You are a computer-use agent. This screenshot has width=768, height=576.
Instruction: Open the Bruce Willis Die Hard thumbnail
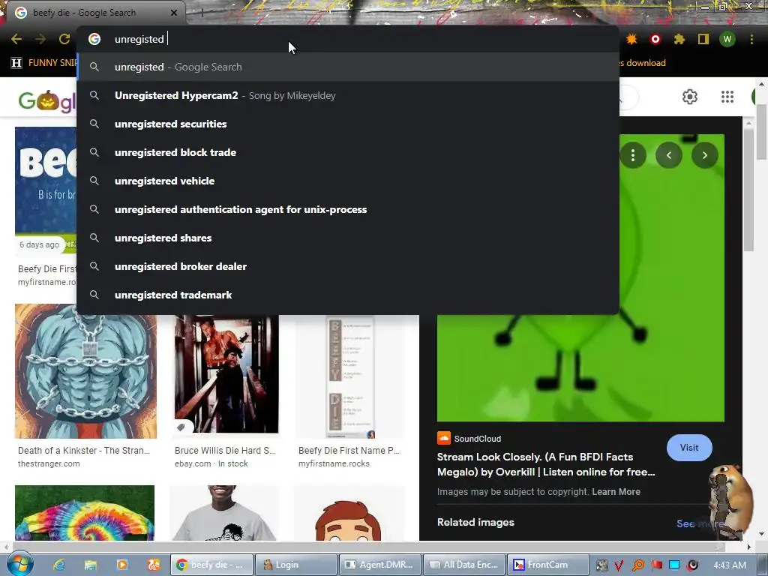tap(226, 373)
